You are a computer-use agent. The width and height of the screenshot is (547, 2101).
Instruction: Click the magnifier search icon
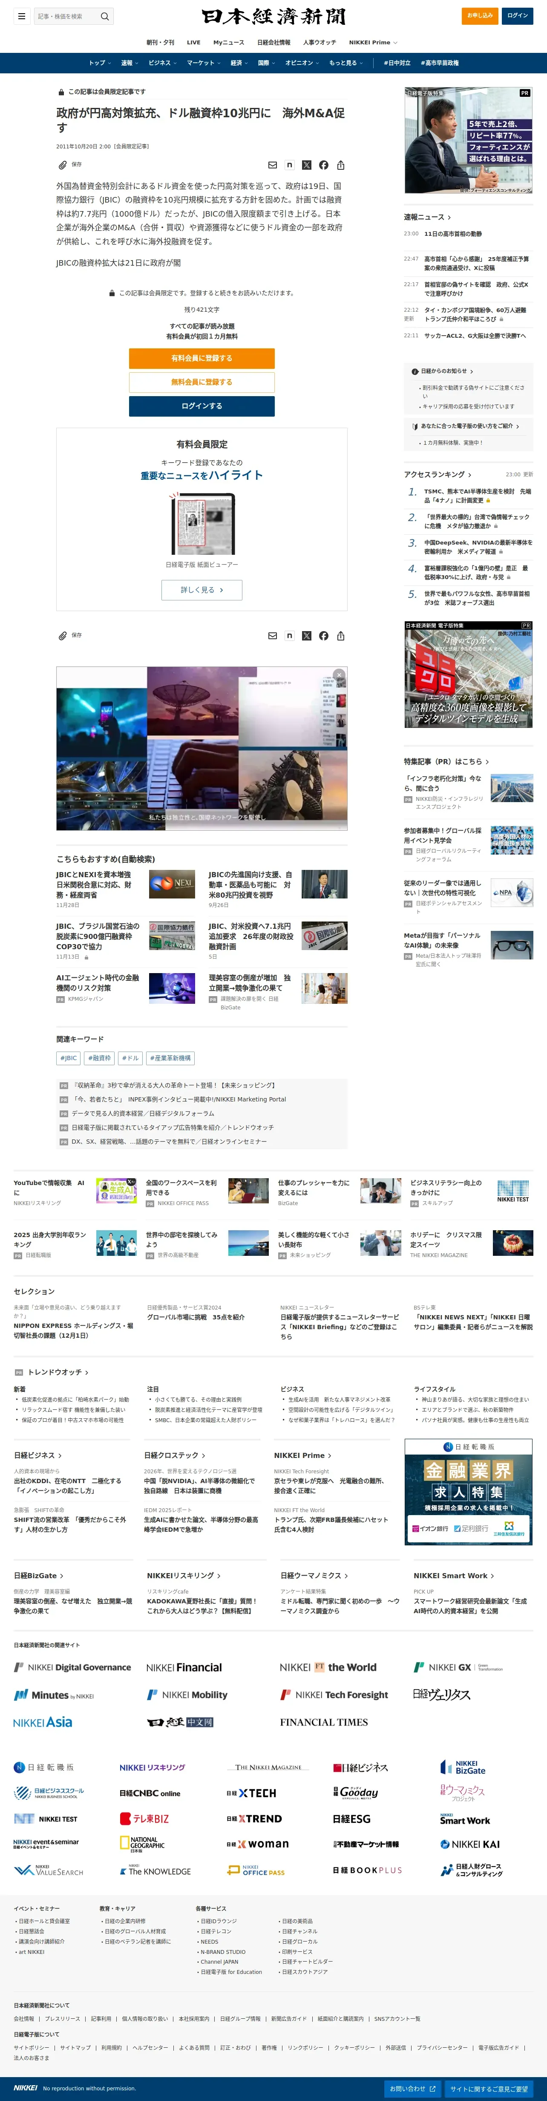click(104, 16)
